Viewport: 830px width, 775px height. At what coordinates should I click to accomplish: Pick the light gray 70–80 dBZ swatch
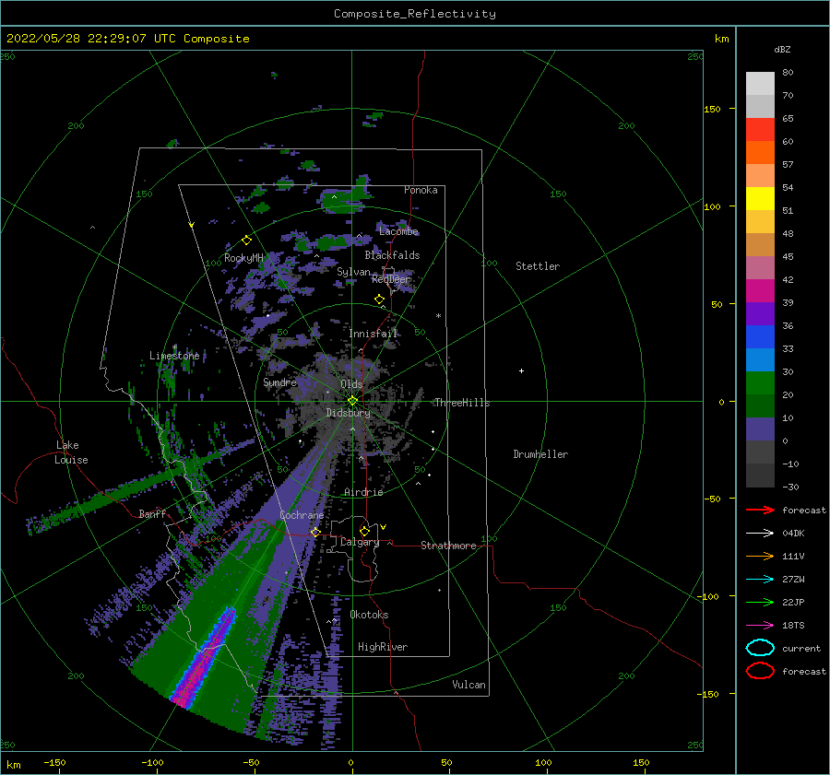pos(760,83)
